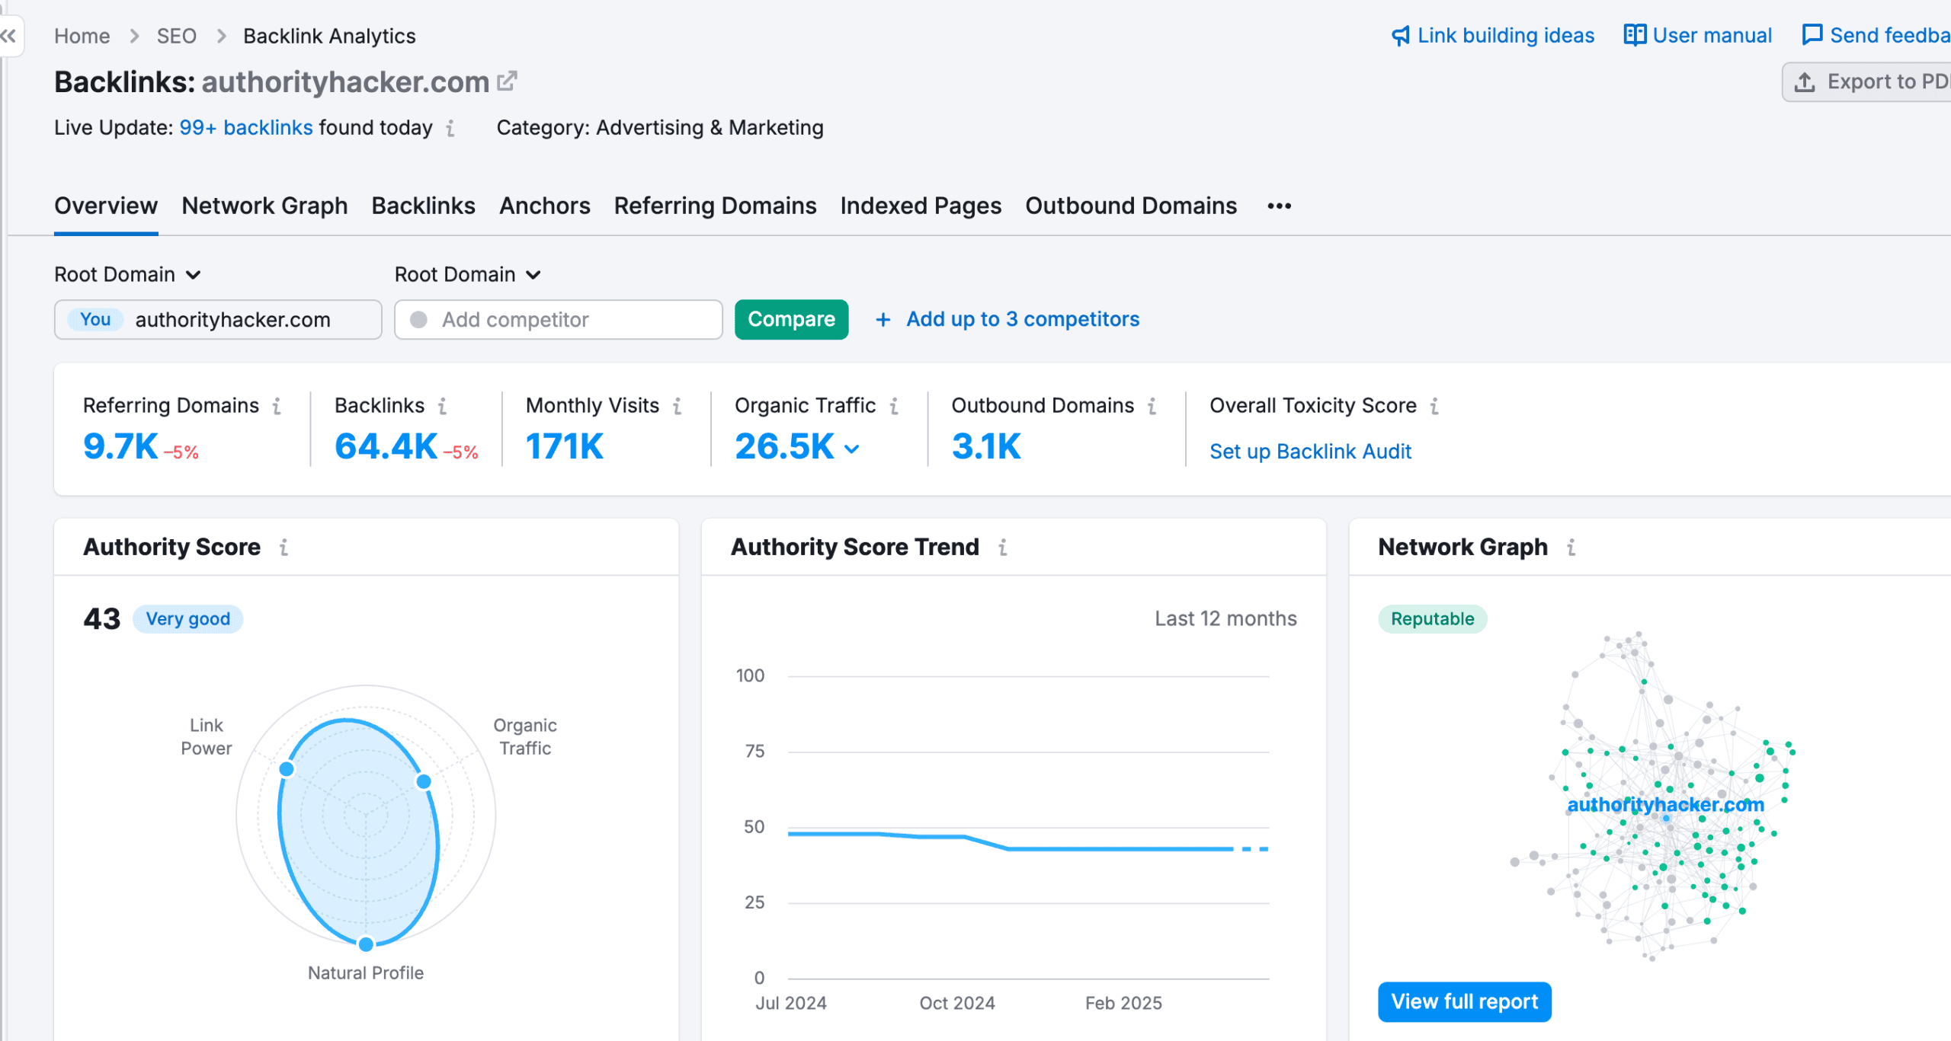Open the Indexed Pages tab
Image resolution: width=1951 pixels, height=1041 pixels.
pos(921,206)
